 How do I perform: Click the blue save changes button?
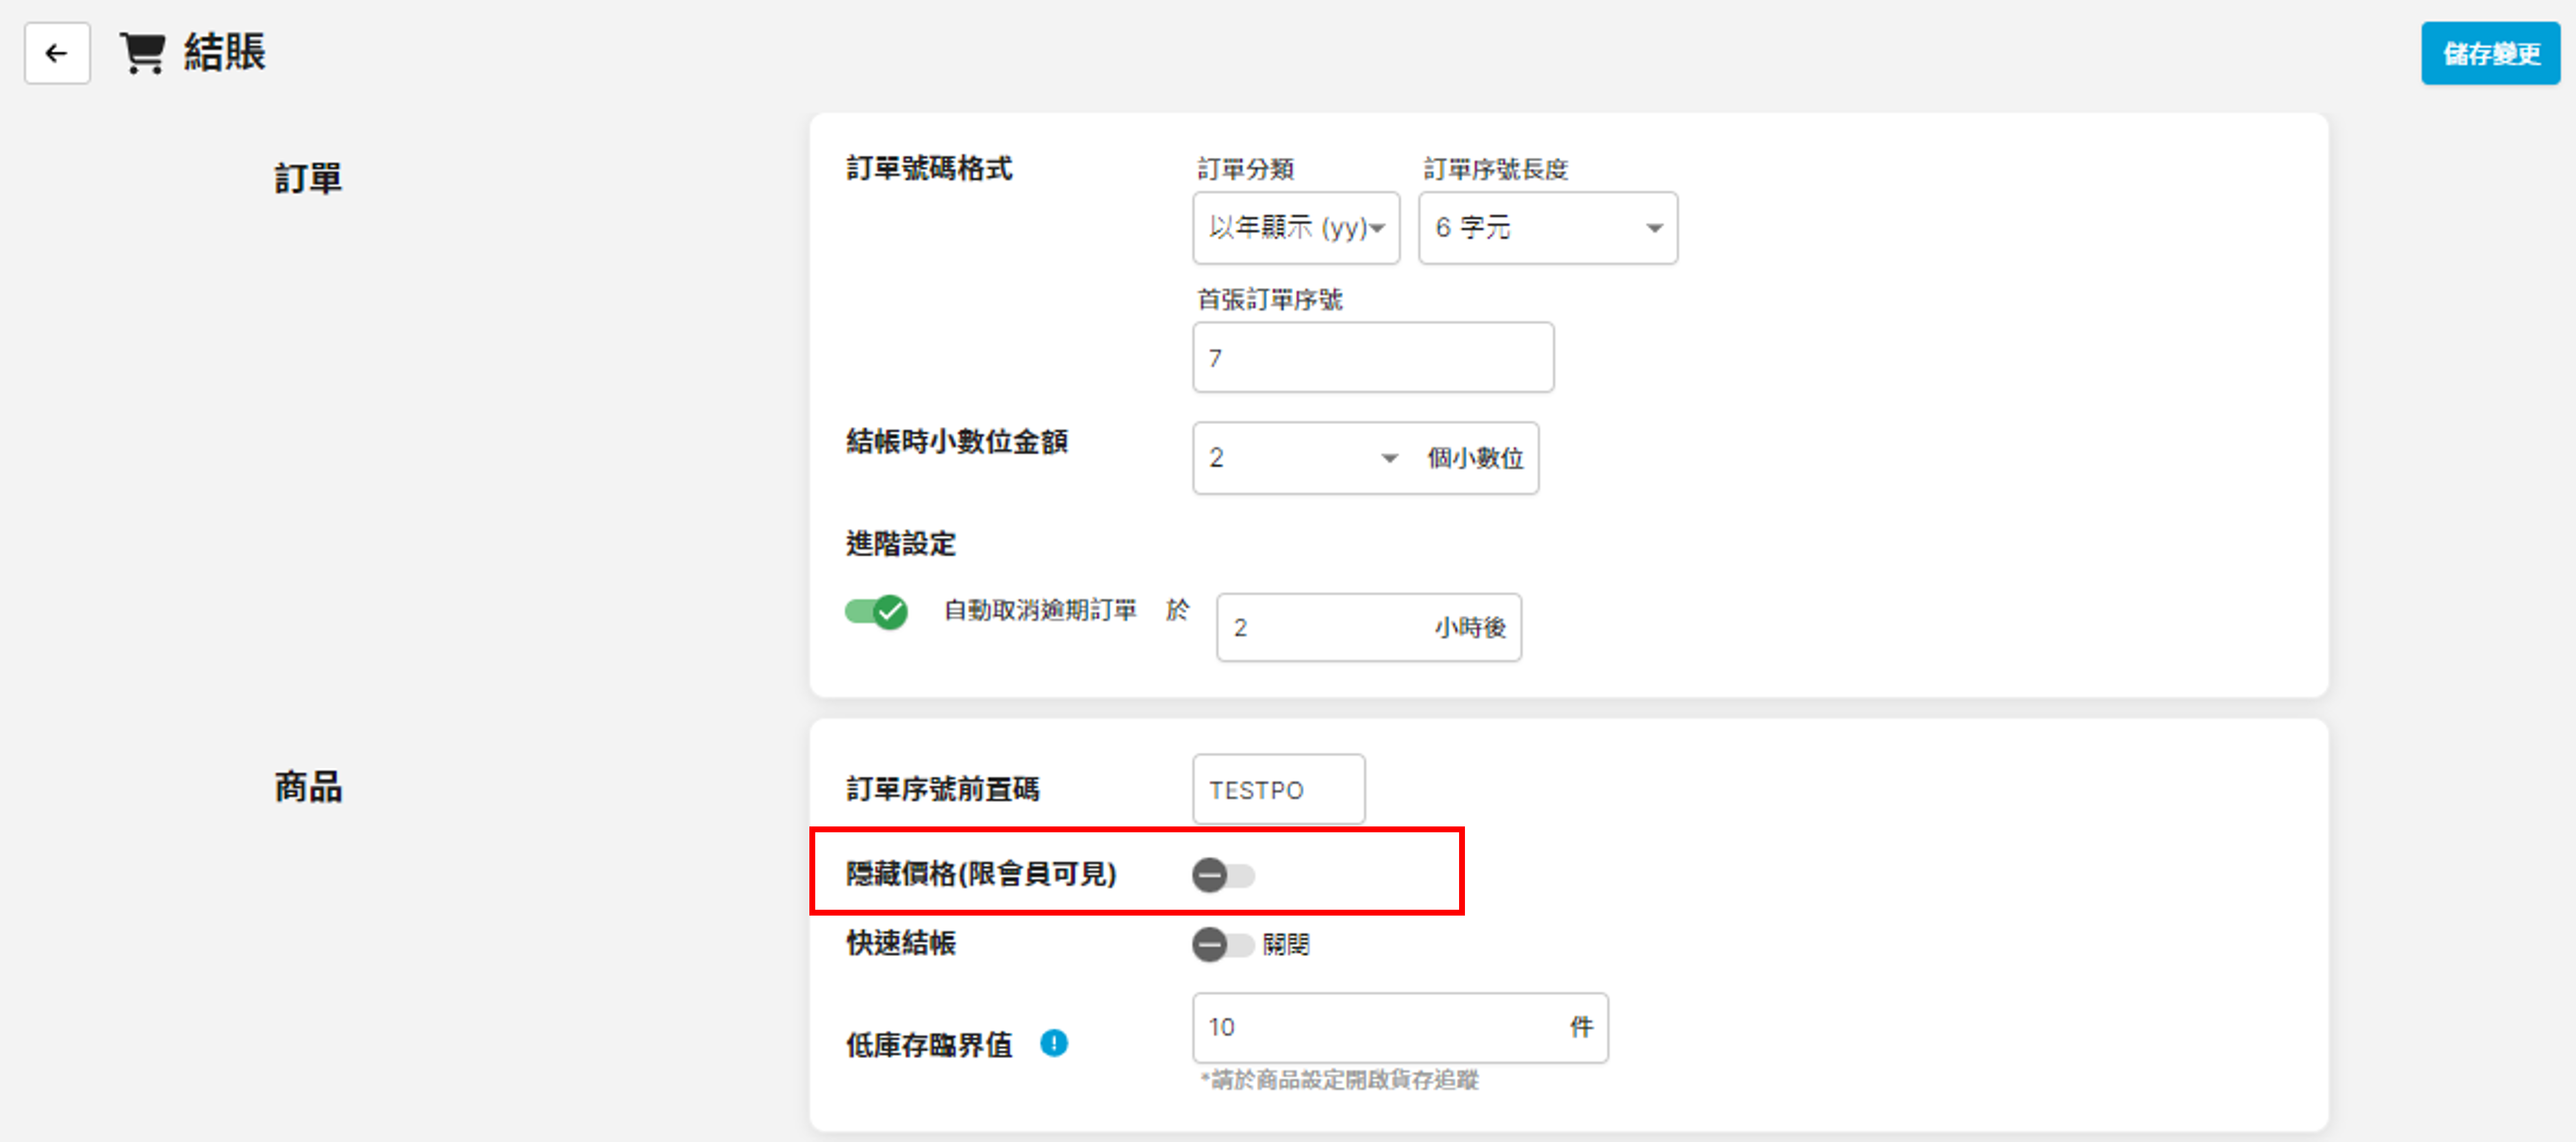[x=2489, y=53]
